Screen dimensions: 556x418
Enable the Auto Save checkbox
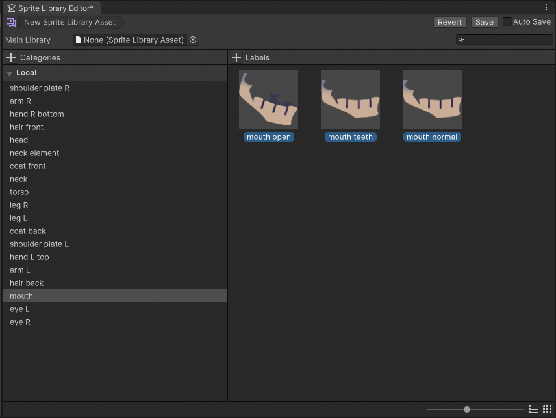coord(507,21)
